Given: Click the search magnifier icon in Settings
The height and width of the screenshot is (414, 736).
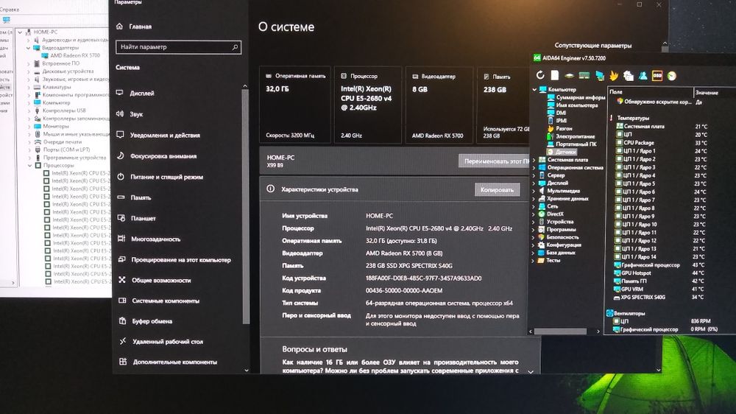Looking at the screenshot, I should tap(236, 47).
